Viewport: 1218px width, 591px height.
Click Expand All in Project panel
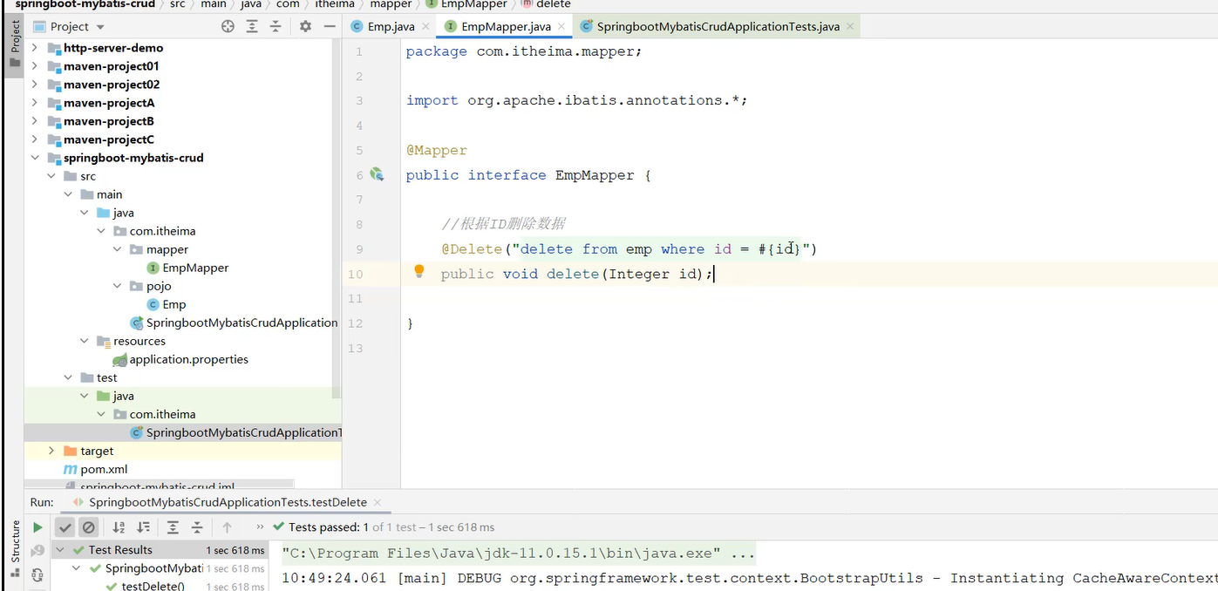(x=252, y=27)
